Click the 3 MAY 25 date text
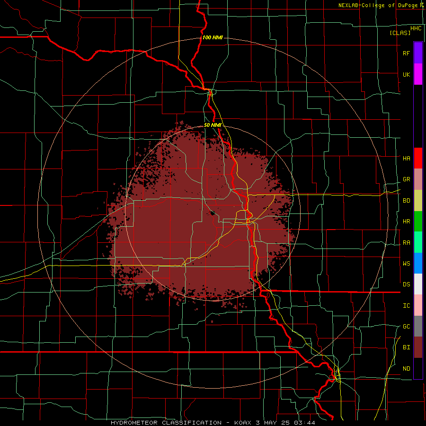Viewport: 426px width, 426px height. [x=273, y=423]
